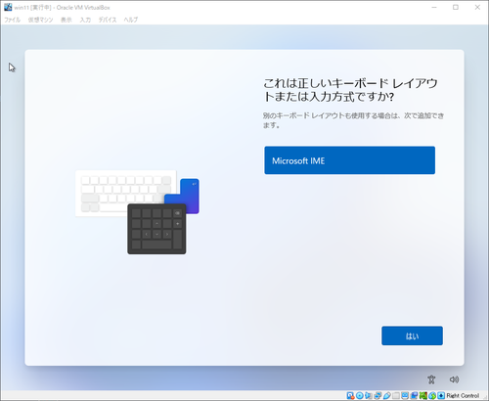Open the ファイル menu
Screen dimensions: 489x401
pyautogui.click(x=13, y=20)
